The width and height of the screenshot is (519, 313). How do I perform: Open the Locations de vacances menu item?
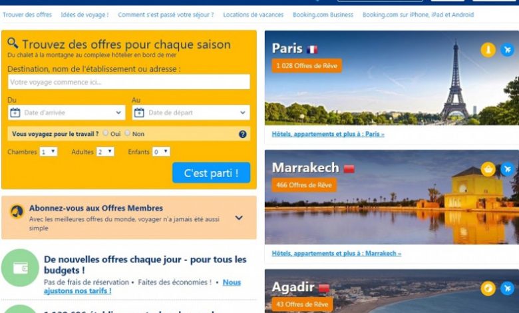click(x=254, y=15)
